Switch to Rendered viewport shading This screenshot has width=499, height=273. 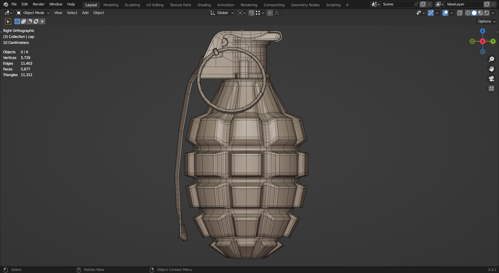coord(486,13)
